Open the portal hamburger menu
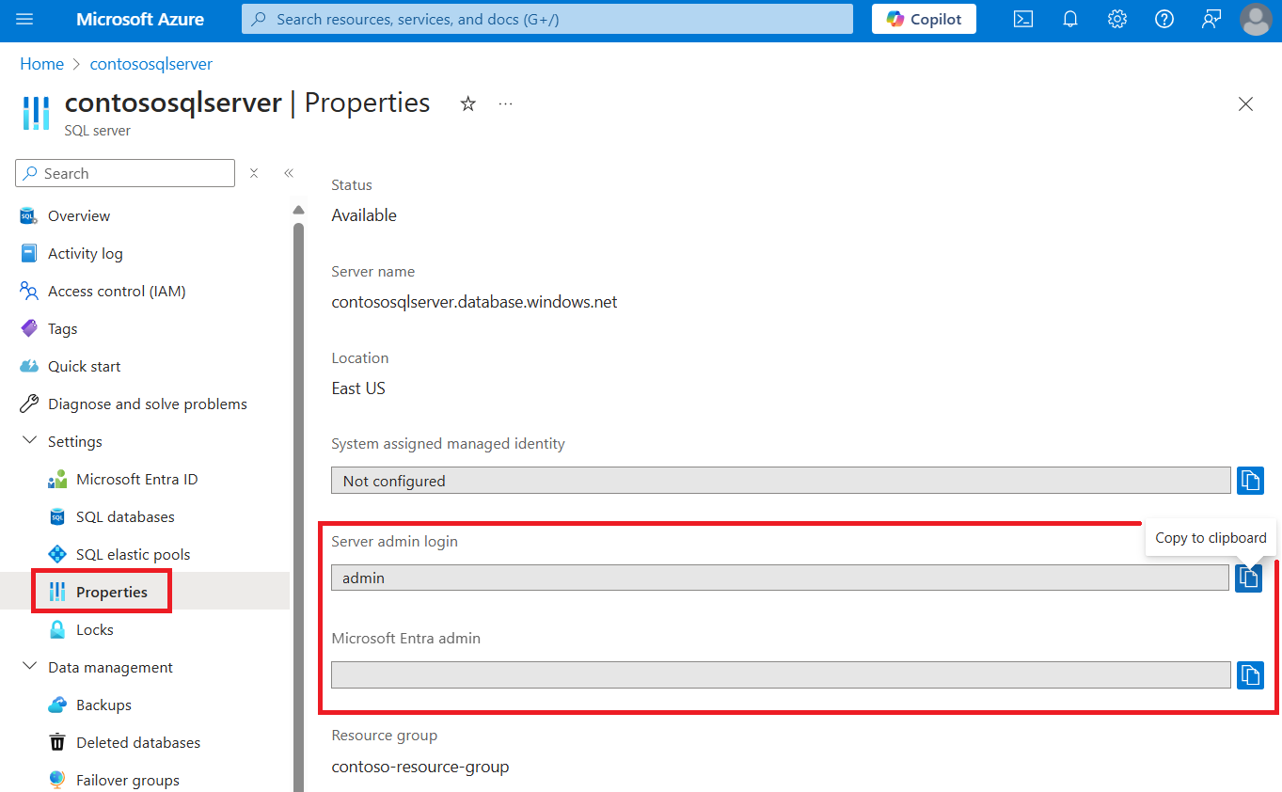 click(24, 19)
